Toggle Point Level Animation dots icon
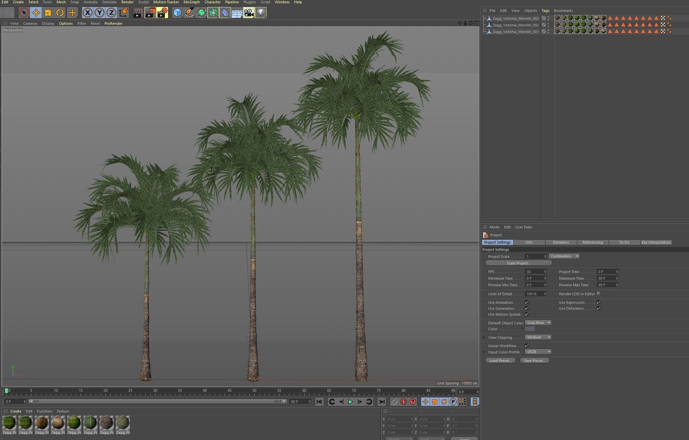This screenshot has width=689, height=440. tap(462, 402)
